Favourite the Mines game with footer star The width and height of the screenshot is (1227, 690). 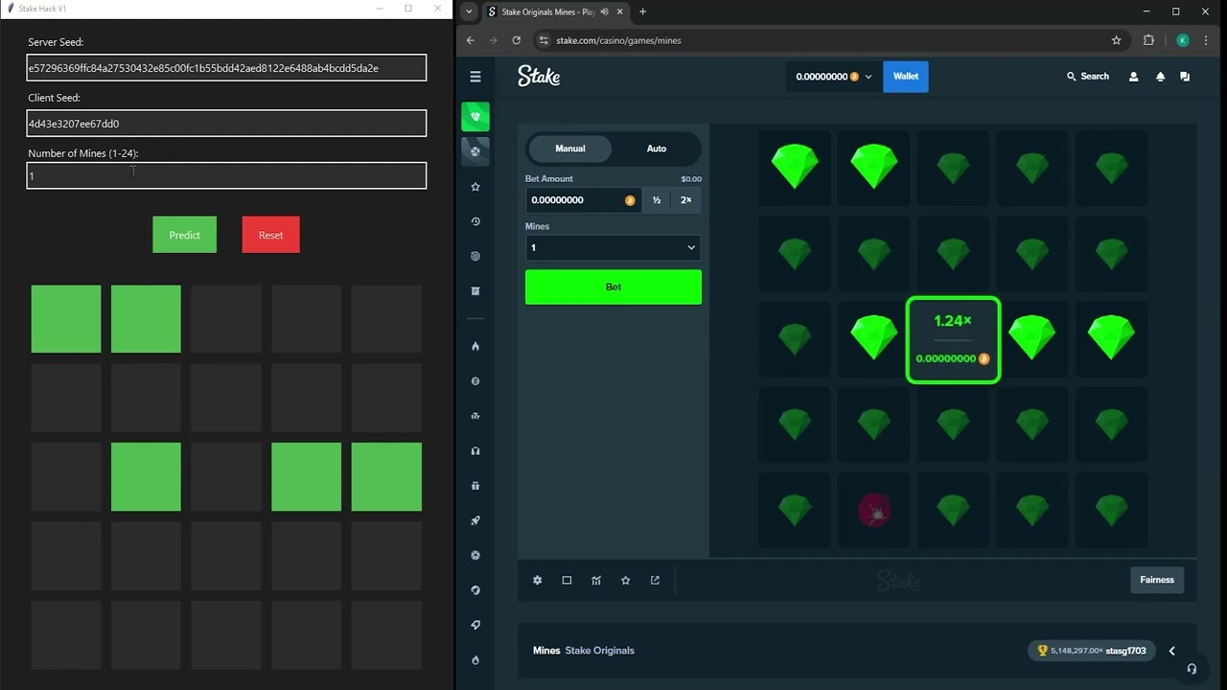[626, 580]
